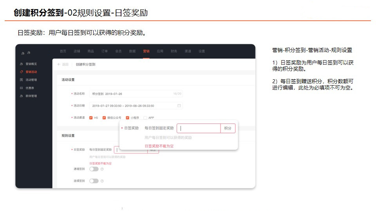Open the 会员 top navigation tab
376x211 pixels.
pos(118,51)
